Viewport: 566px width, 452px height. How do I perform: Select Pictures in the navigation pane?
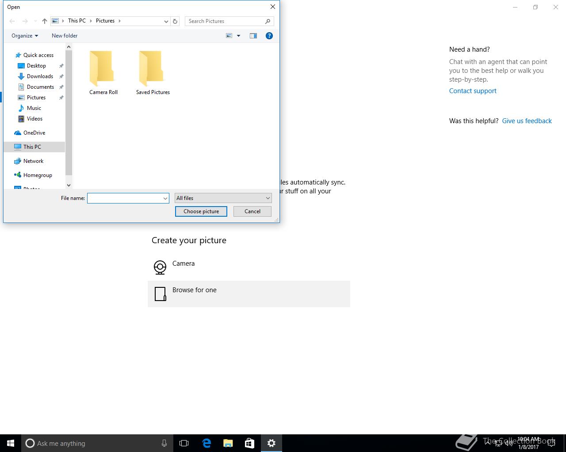(32, 98)
